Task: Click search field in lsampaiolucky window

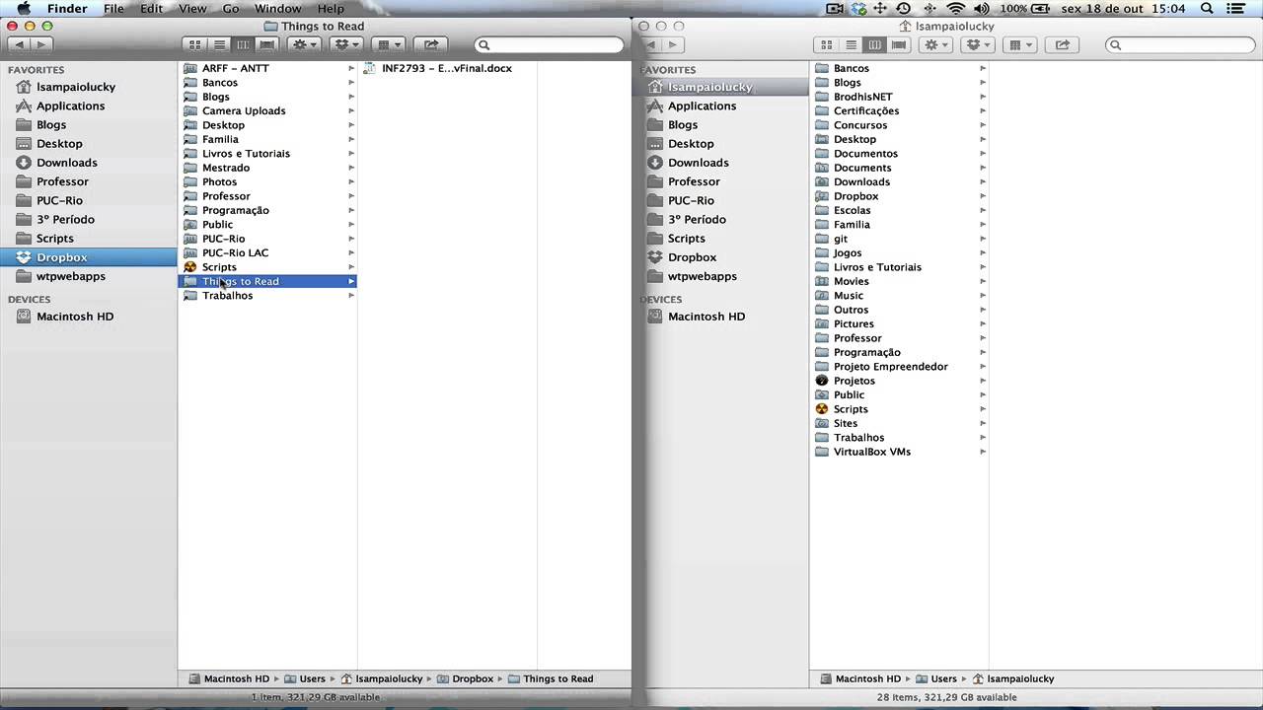Action: pyautogui.click(x=1181, y=44)
